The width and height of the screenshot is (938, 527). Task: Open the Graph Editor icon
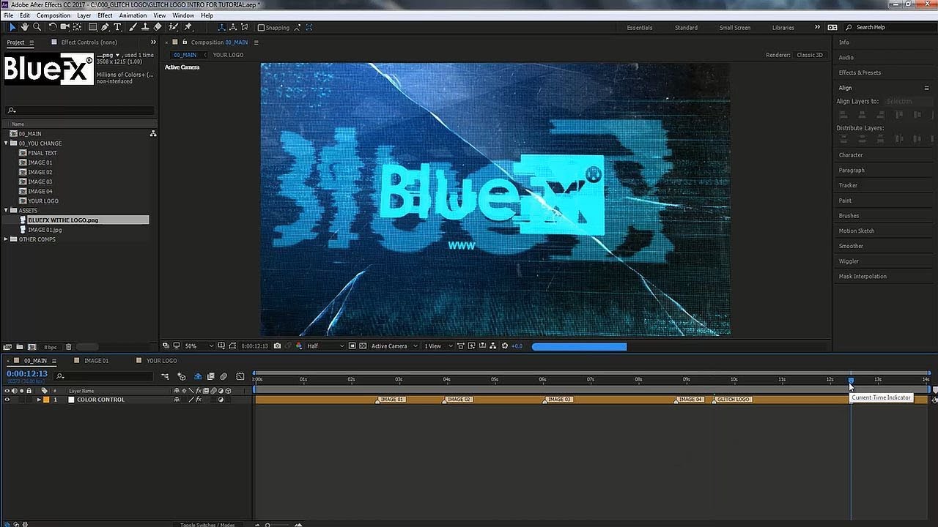[240, 376]
